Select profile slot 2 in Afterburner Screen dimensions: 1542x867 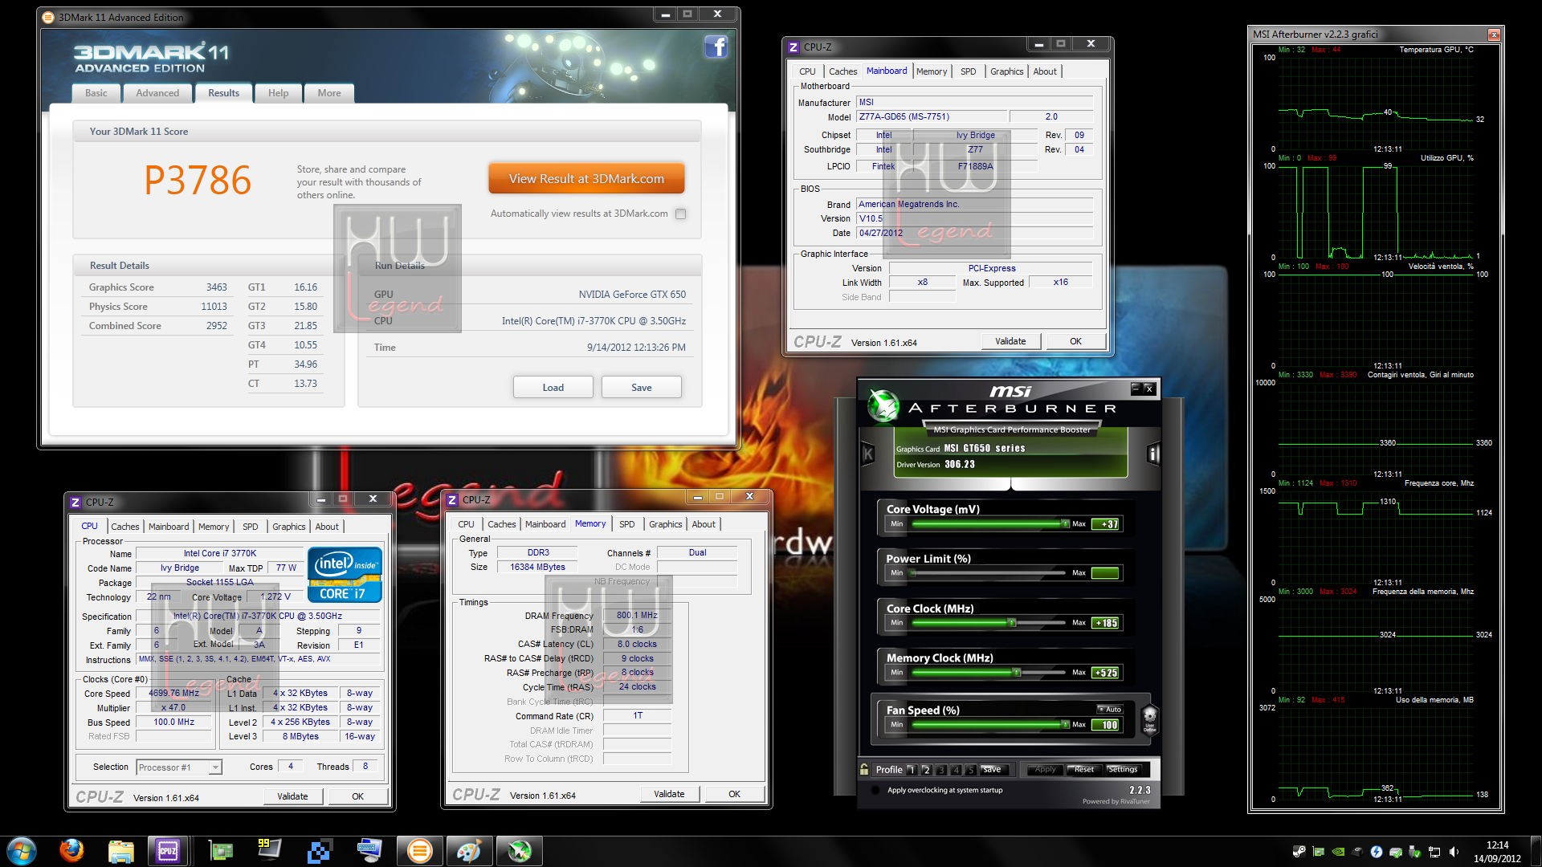[926, 769]
